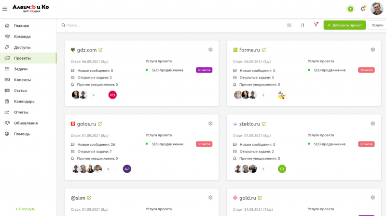Switch to list view icon
Viewport: 386px width, 216px height.
(x=289, y=25)
